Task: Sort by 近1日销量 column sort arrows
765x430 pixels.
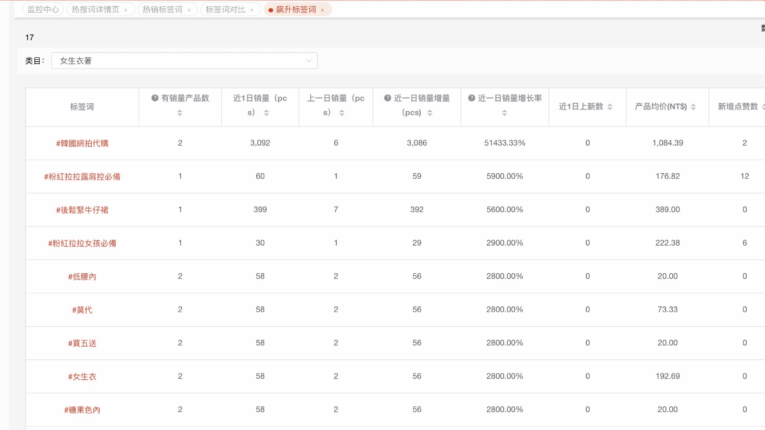Action: 266,113
